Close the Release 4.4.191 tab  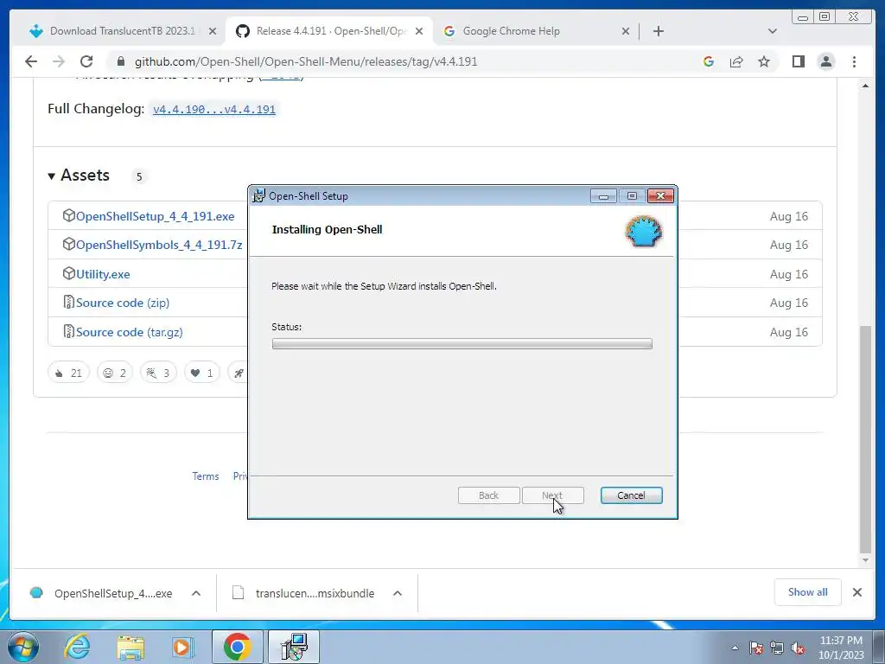pyautogui.click(x=419, y=31)
